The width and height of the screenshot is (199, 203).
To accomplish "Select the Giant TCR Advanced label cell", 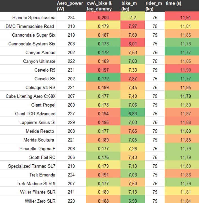I will (x=35, y=114).
